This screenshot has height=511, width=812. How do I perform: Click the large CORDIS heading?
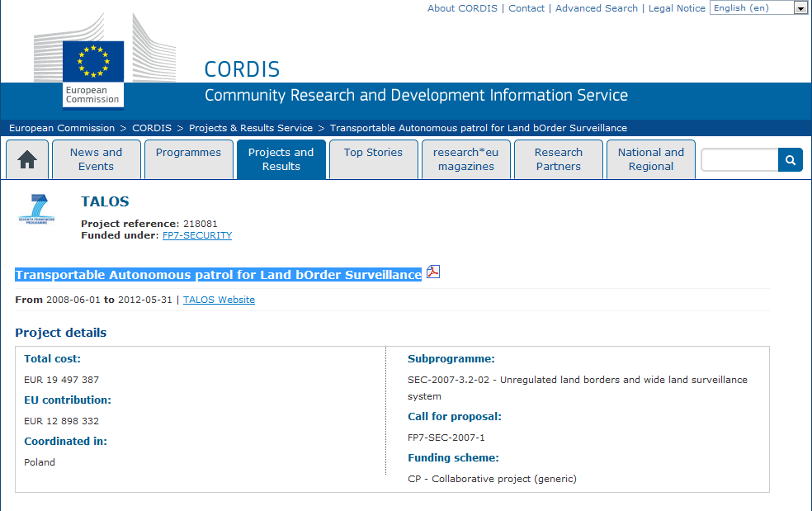click(242, 69)
